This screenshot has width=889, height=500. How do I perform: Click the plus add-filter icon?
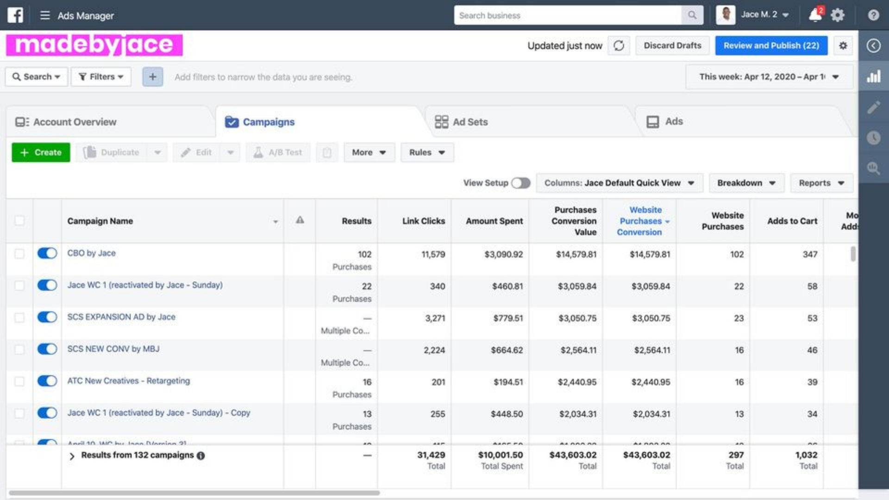pyautogui.click(x=152, y=77)
